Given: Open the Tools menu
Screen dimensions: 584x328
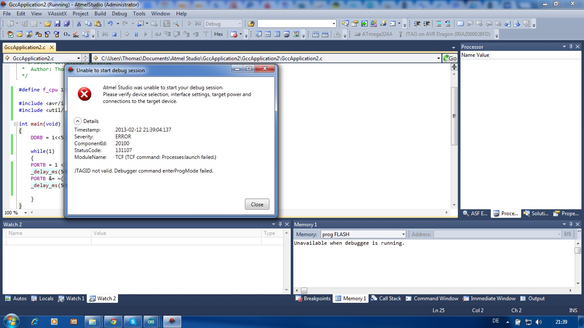Looking at the screenshot, I should pyautogui.click(x=139, y=14).
